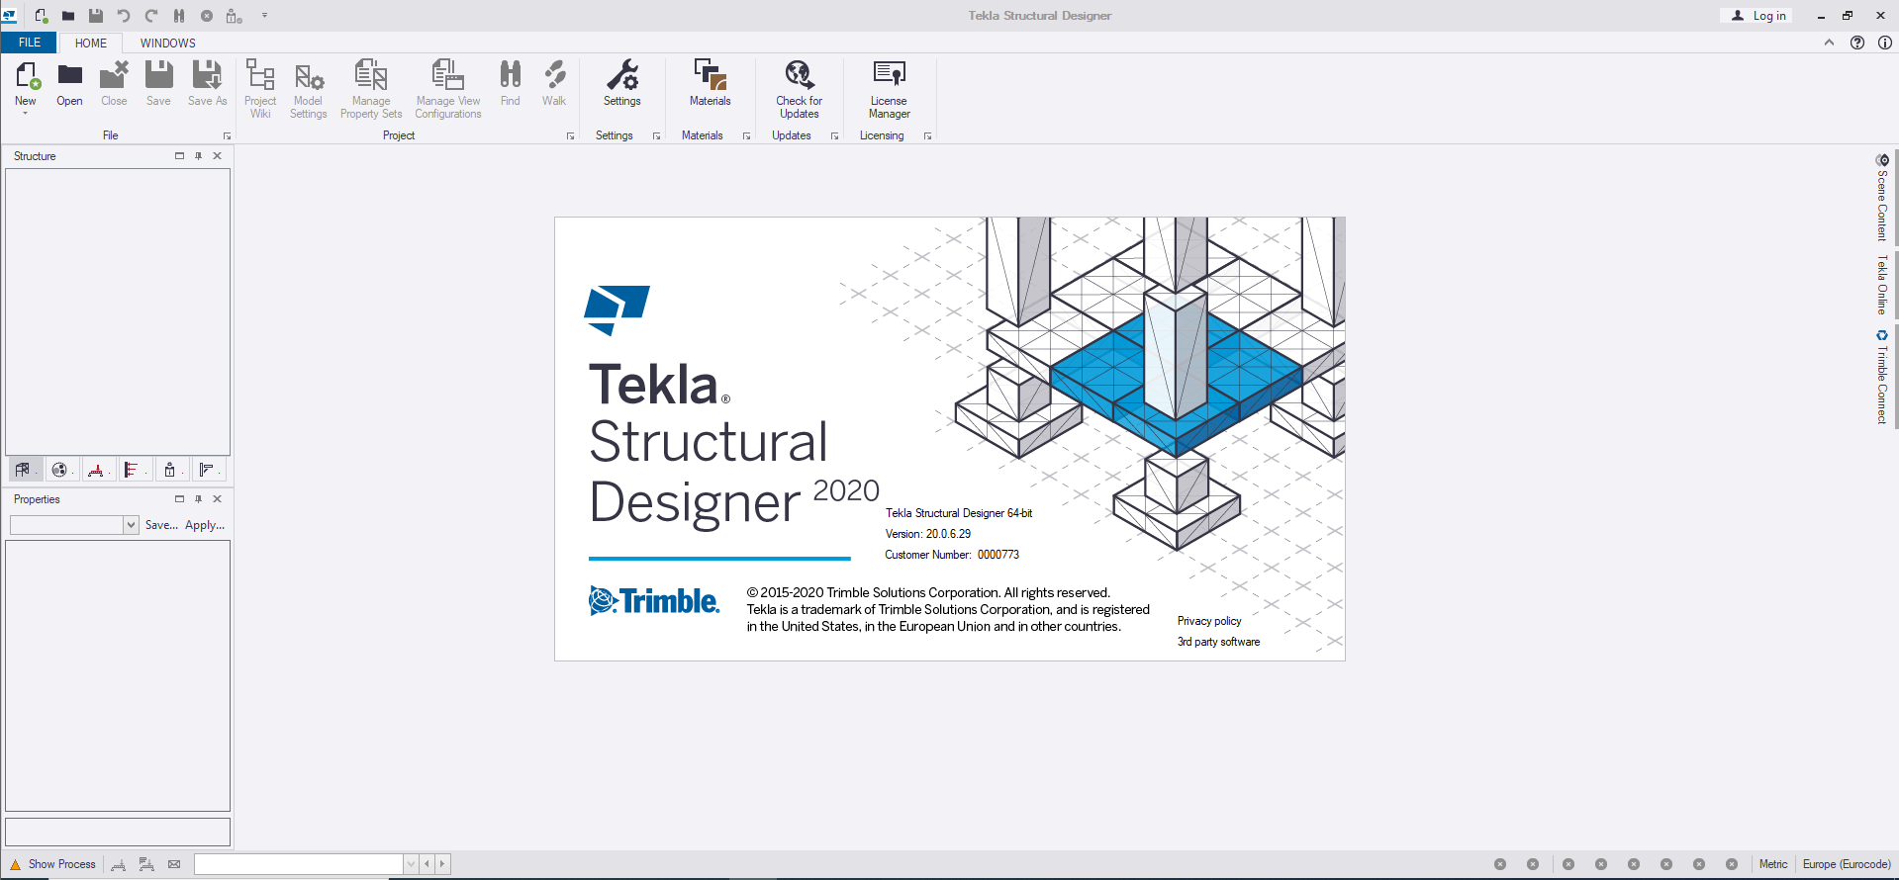Click Save... in Properties panel
1899x880 pixels.
click(x=161, y=525)
